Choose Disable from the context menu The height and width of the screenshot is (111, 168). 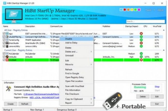point(69,39)
